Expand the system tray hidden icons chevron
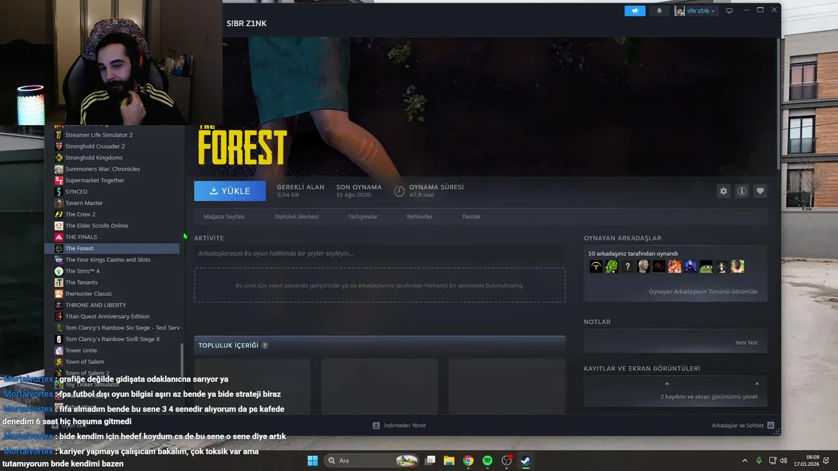Viewport: 838px width, 471px height. coord(744,461)
